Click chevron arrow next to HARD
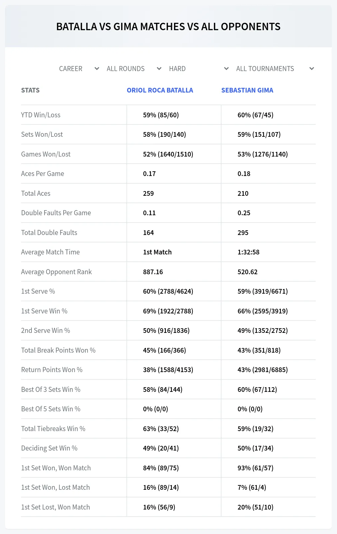Screen dimensions: 337x534 tap(226, 69)
